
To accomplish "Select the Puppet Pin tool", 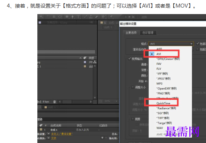I will point(111,17).
